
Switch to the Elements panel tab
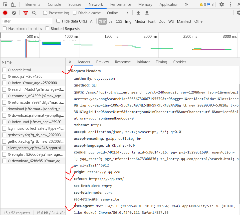point(33,4)
